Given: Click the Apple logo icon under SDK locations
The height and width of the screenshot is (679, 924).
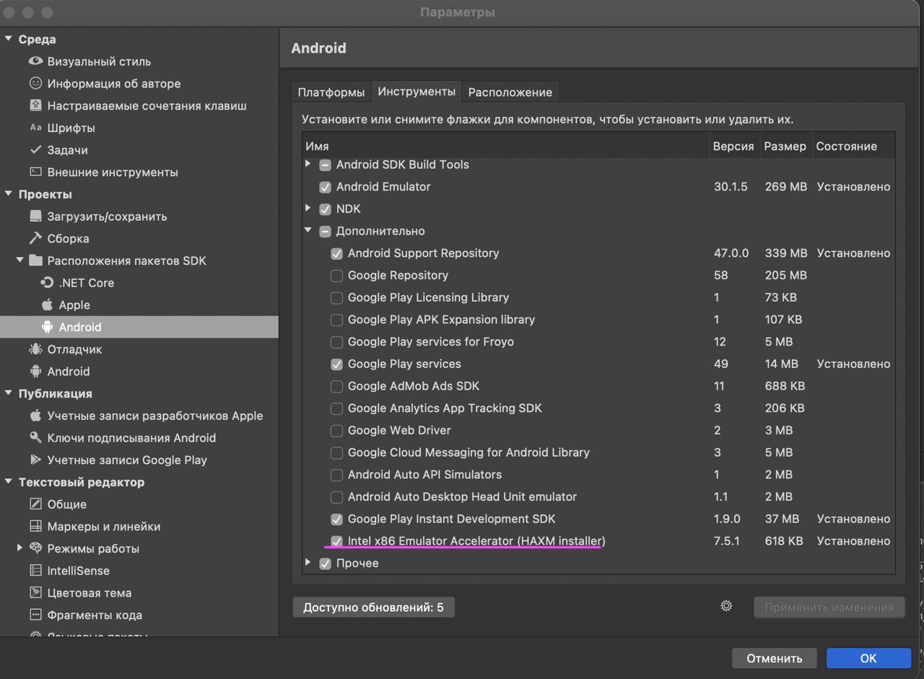Looking at the screenshot, I should pyautogui.click(x=47, y=305).
